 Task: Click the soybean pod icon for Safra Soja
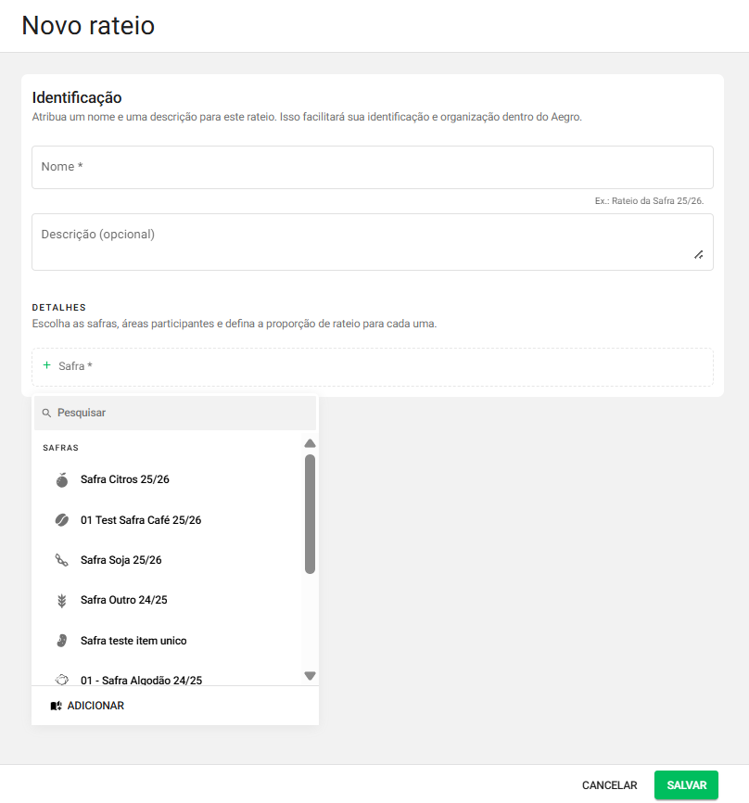62,560
